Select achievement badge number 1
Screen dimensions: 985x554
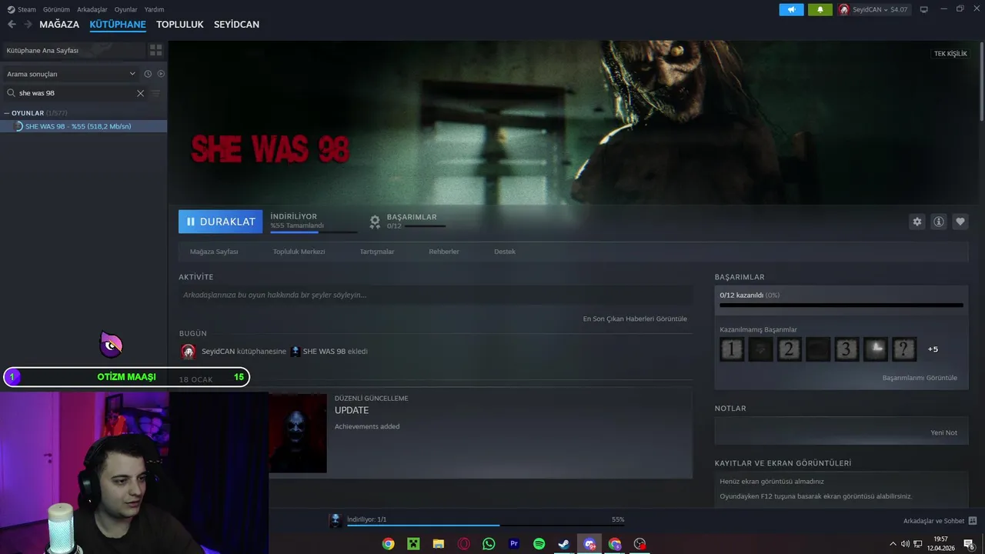(x=732, y=349)
